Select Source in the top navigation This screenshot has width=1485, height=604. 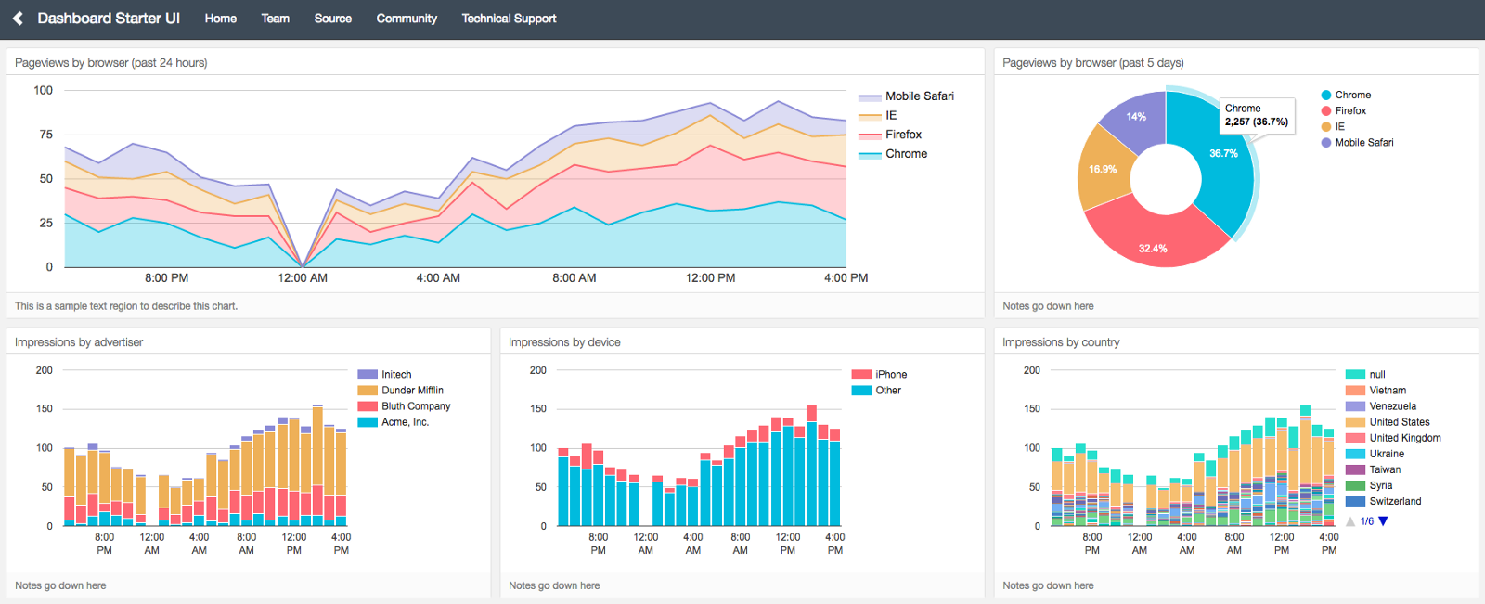[x=332, y=19]
